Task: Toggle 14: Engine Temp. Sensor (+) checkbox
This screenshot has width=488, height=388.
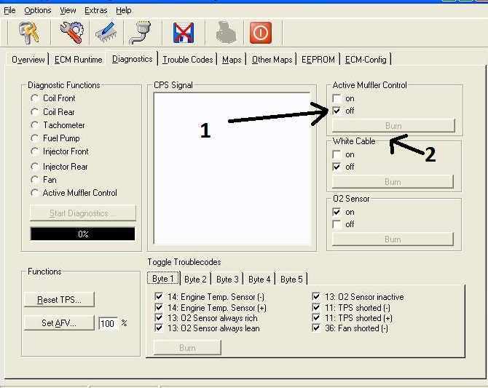Action: tap(159, 307)
